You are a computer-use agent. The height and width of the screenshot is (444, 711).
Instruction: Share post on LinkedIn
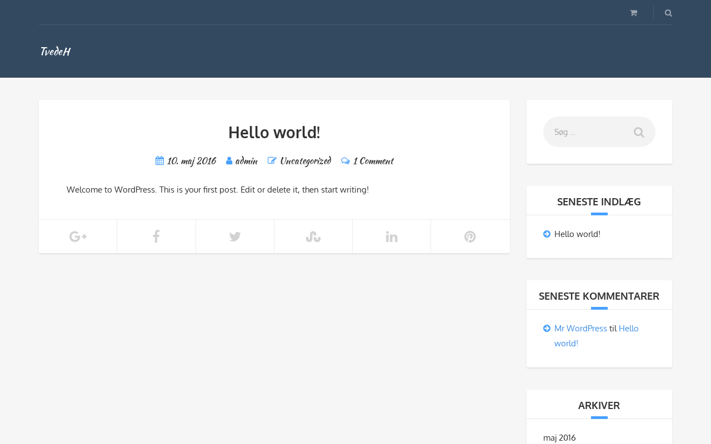click(392, 237)
